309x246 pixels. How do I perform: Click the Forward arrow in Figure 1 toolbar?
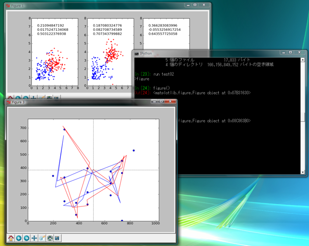coord(26,97)
